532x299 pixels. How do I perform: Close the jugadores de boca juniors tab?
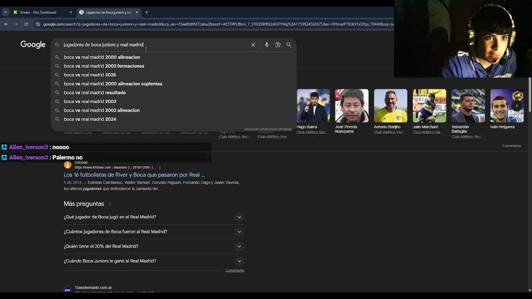(x=137, y=12)
